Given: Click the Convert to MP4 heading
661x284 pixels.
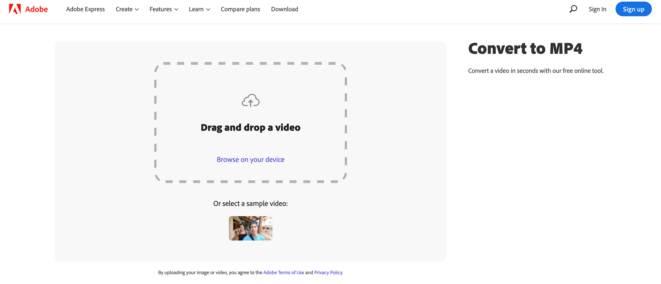Looking at the screenshot, I should point(525,49).
